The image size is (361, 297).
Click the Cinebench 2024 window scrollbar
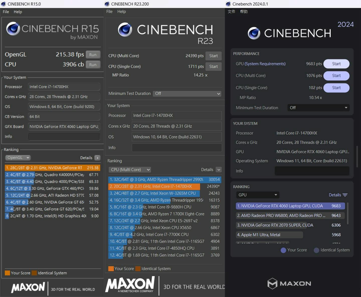tap(357, 156)
